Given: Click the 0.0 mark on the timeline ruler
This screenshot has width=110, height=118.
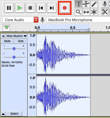Looking at the screenshot, I should point(37,28).
